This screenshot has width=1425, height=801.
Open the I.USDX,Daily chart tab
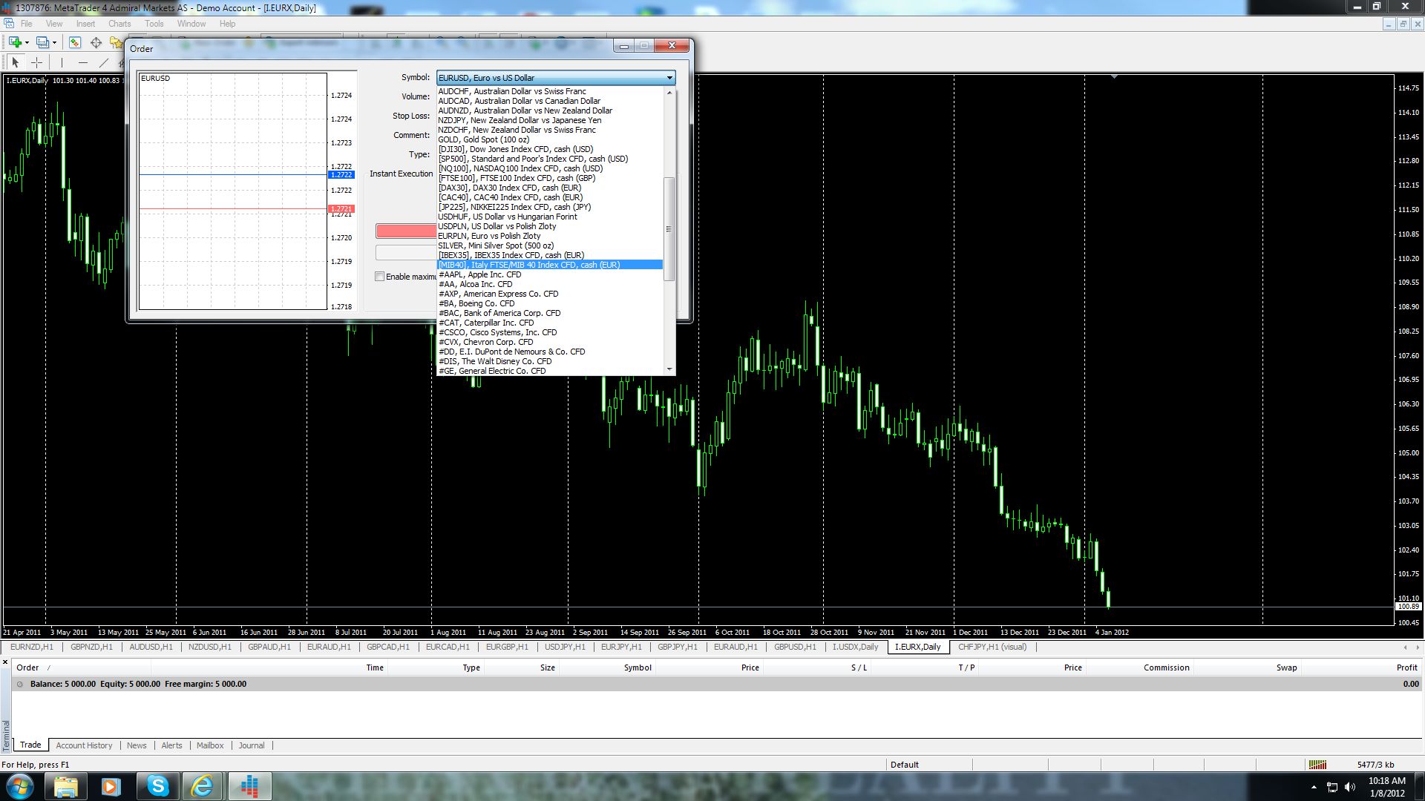point(855,647)
